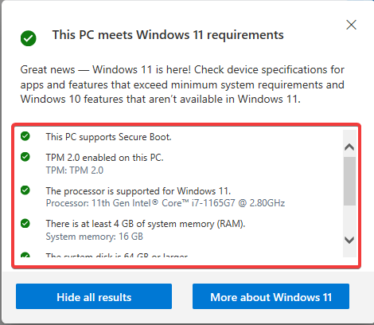Select the 'This PC supports Secure Boot' line
Viewport: 374px width, 325px height.
(108, 137)
